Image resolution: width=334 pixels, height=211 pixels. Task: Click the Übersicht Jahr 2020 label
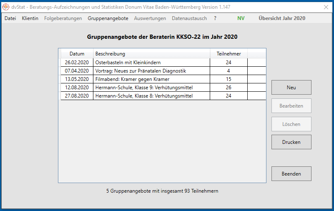(x=281, y=18)
